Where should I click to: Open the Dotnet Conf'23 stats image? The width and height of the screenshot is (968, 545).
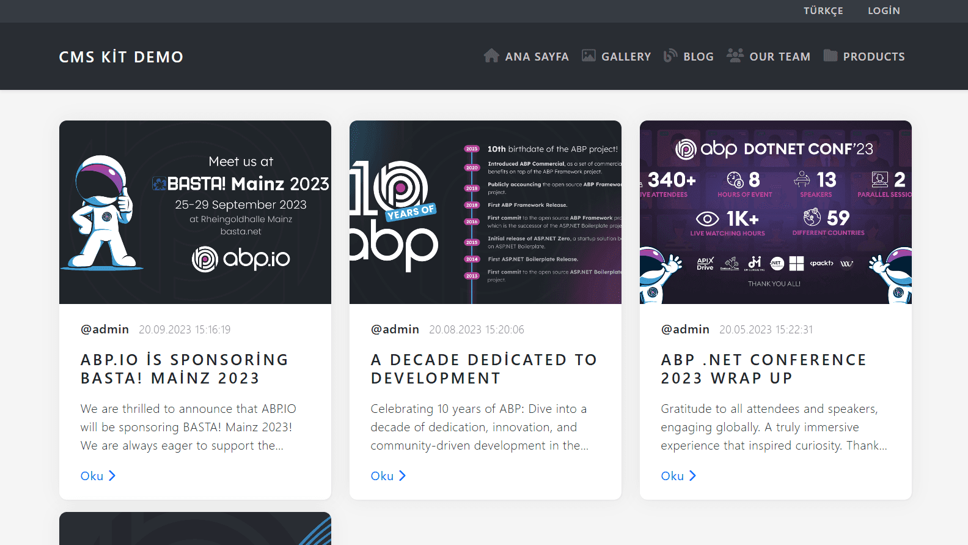776,212
